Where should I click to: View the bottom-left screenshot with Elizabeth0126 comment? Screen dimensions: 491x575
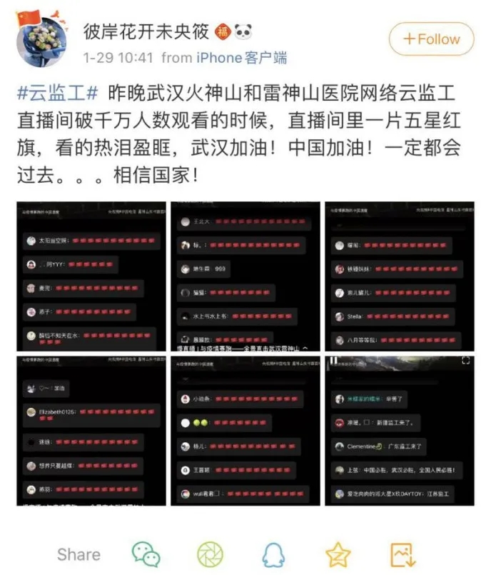click(91, 431)
